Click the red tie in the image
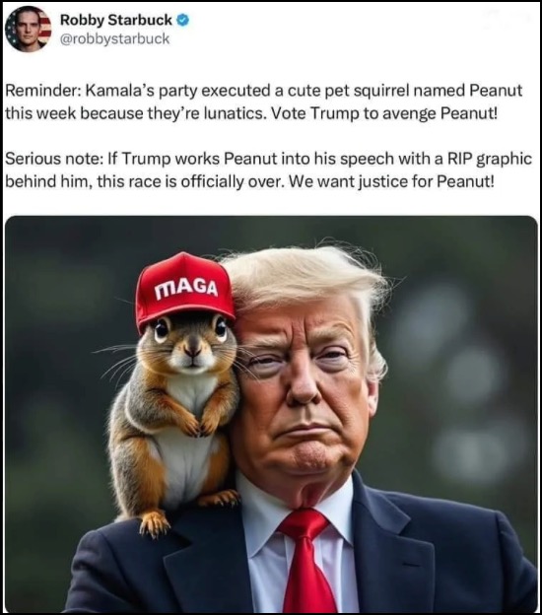This screenshot has width=542, height=615. pyautogui.click(x=306, y=561)
